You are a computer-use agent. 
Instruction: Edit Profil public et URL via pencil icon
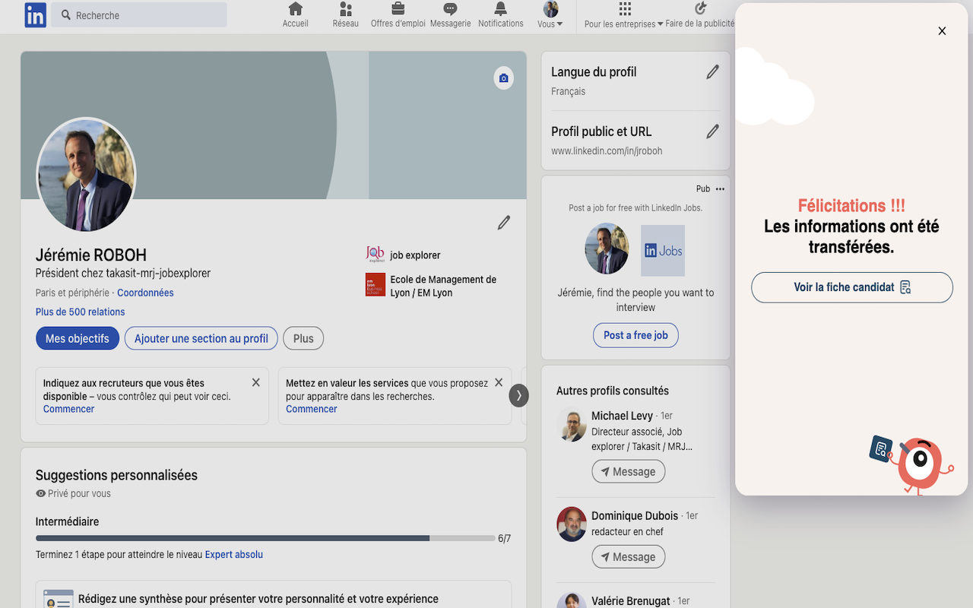[712, 131]
